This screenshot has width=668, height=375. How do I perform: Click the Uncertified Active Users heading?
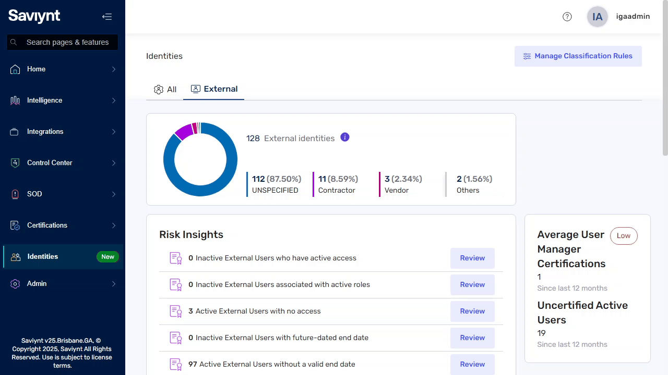pos(582,312)
